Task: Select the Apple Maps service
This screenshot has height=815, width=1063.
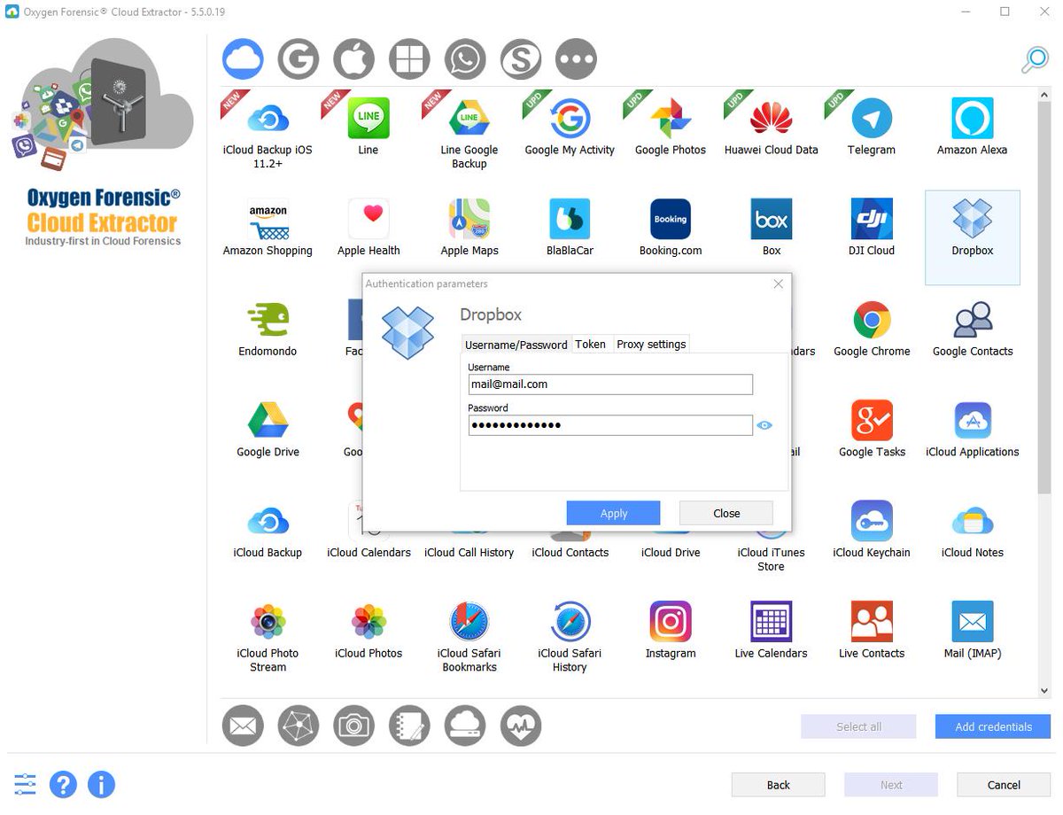Action: pos(469,228)
